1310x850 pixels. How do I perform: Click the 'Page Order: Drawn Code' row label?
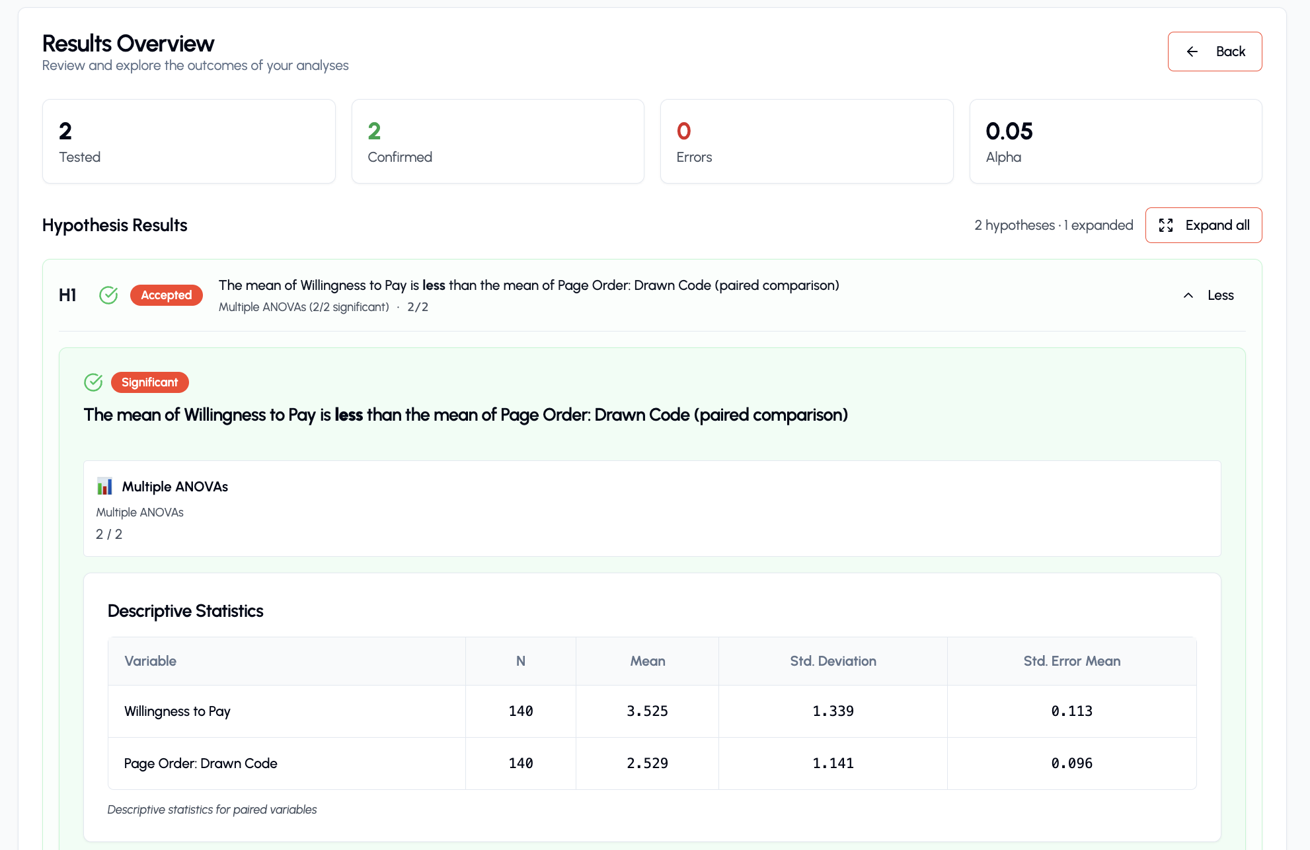[201, 763]
